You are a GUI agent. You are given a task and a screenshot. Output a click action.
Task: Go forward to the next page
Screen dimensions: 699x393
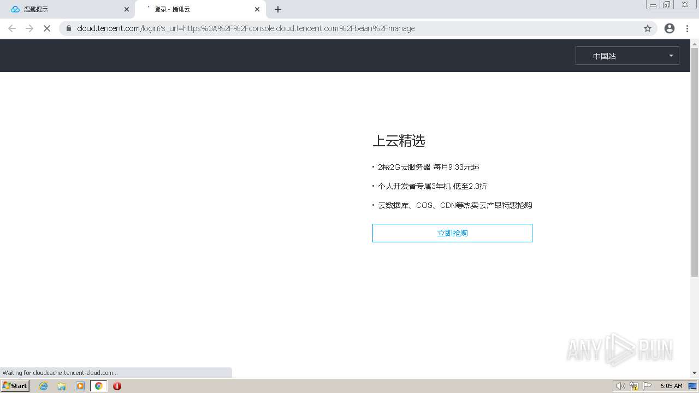29,28
